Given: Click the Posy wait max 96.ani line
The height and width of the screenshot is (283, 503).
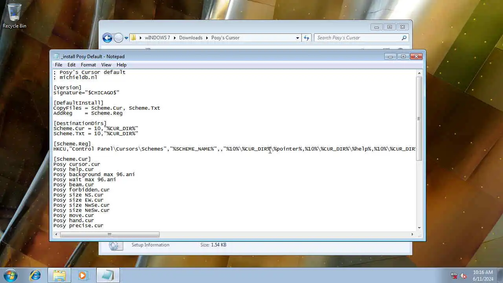Looking at the screenshot, I should 85,180.
